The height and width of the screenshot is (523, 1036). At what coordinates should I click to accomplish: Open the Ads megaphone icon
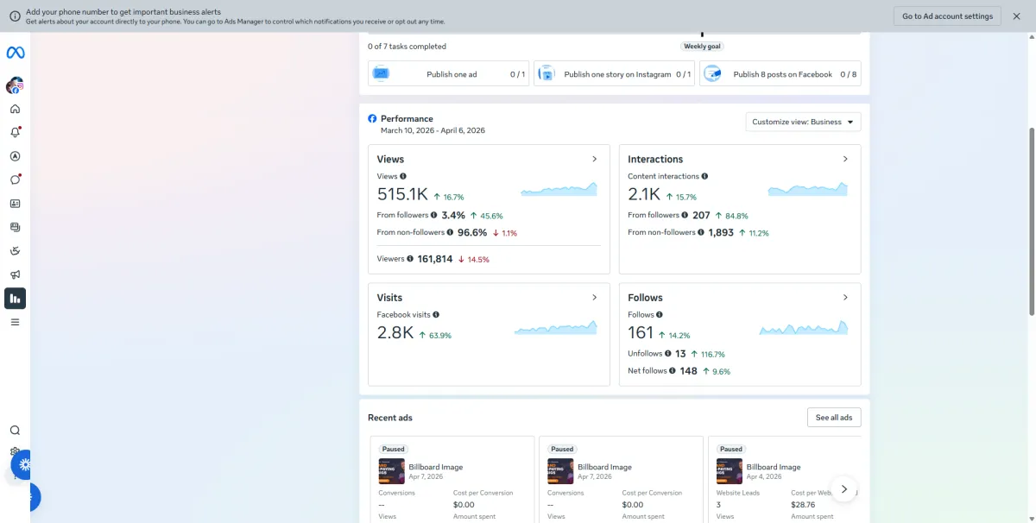coord(15,274)
